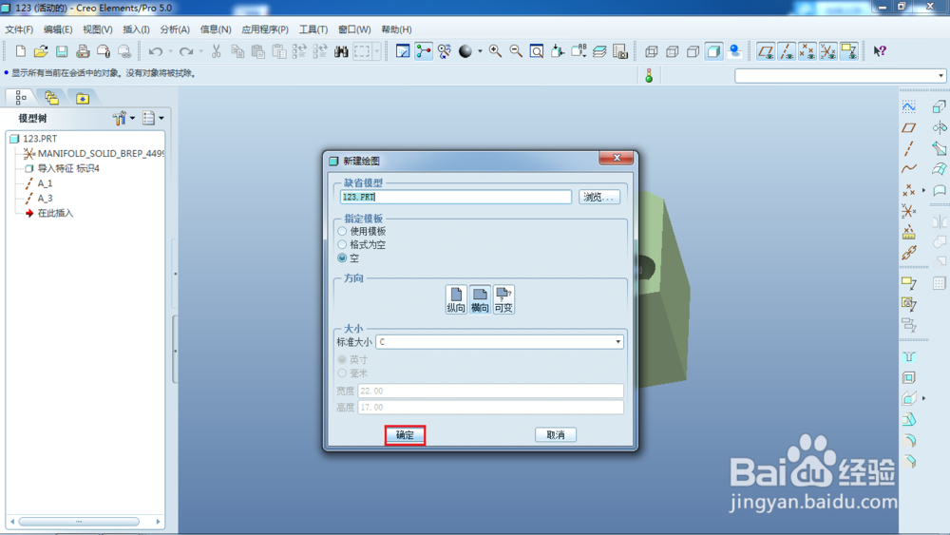Open the 编辑(E) menu
950x535 pixels.
coord(58,29)
